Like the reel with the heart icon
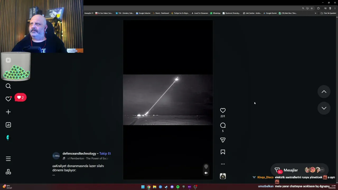Image resolution: width=338 pixels, height=190 pixels. [223, 111]
